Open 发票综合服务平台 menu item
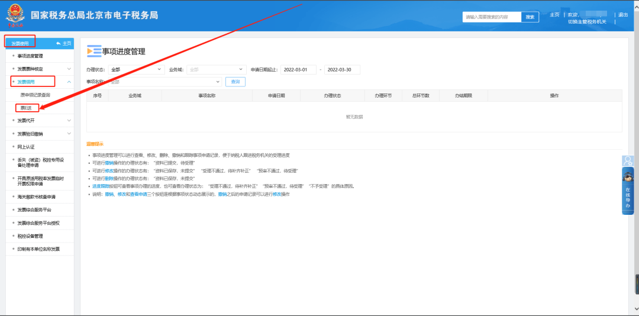 tap(35, 210)
